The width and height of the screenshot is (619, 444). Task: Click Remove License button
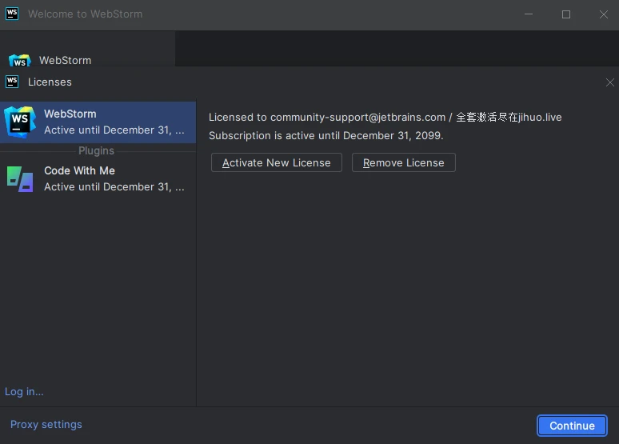[403, 162]
